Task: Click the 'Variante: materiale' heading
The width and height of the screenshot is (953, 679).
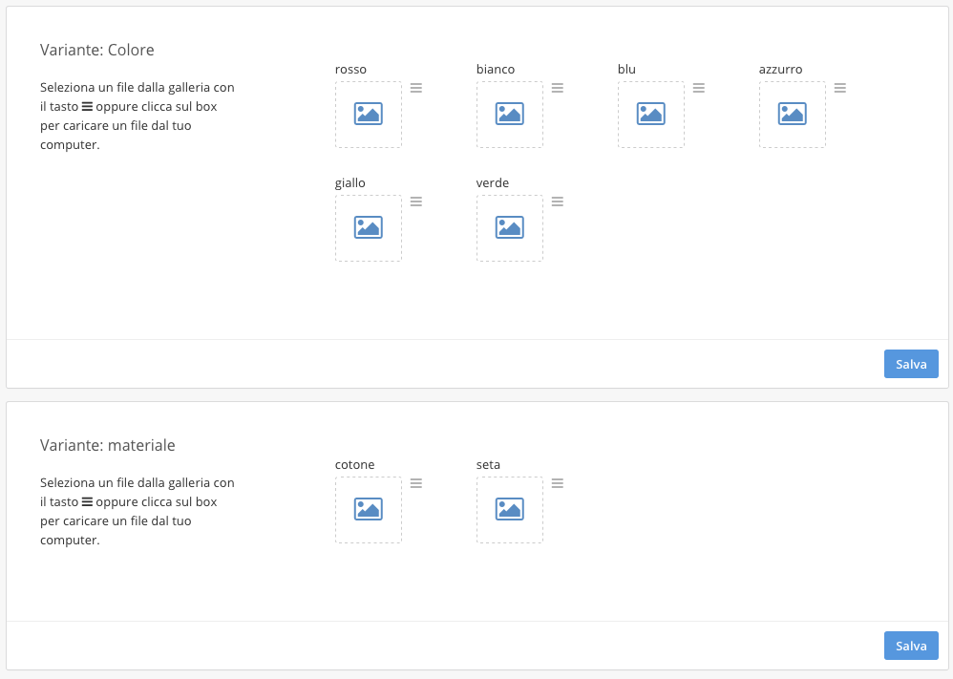Action: (x=108, y=445)
